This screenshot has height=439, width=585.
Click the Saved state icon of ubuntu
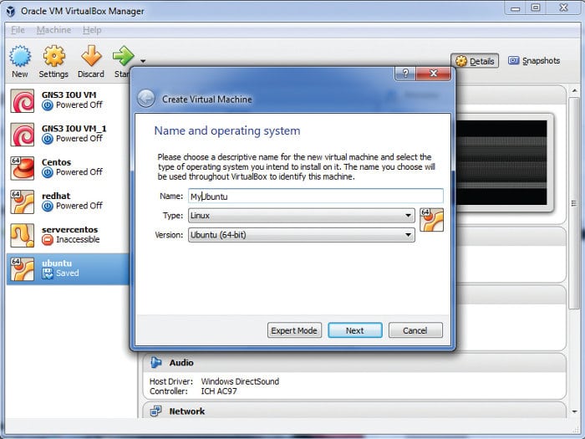(48, 273)
